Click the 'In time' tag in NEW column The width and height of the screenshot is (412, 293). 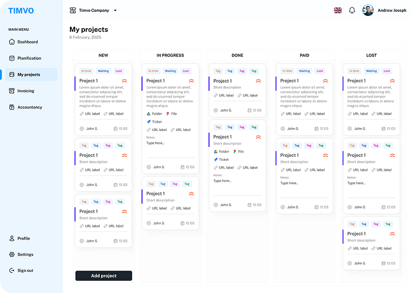click(86, 71)
